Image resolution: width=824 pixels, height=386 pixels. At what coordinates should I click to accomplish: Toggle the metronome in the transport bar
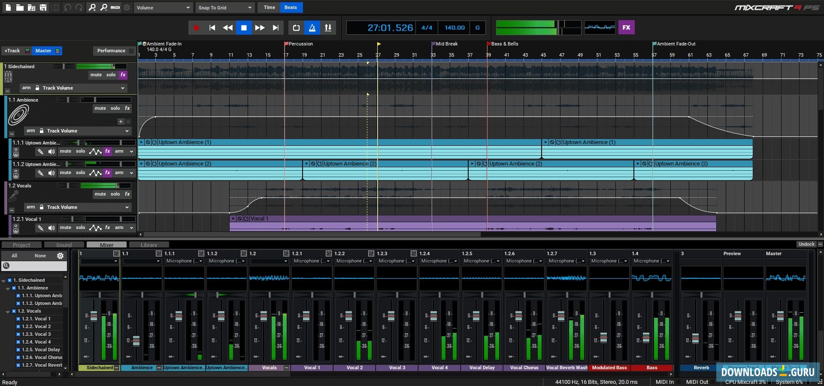coord(312,27)
